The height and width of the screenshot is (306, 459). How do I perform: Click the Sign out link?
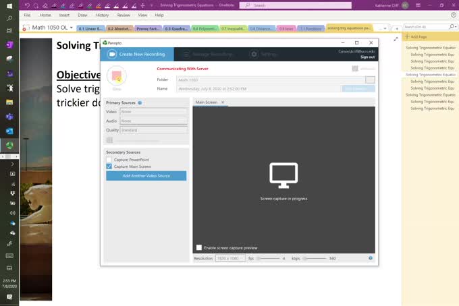click(x=367, y=57)
